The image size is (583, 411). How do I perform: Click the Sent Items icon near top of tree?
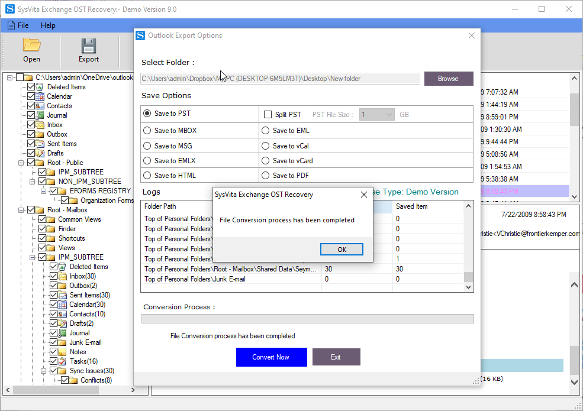click(40, 144)
